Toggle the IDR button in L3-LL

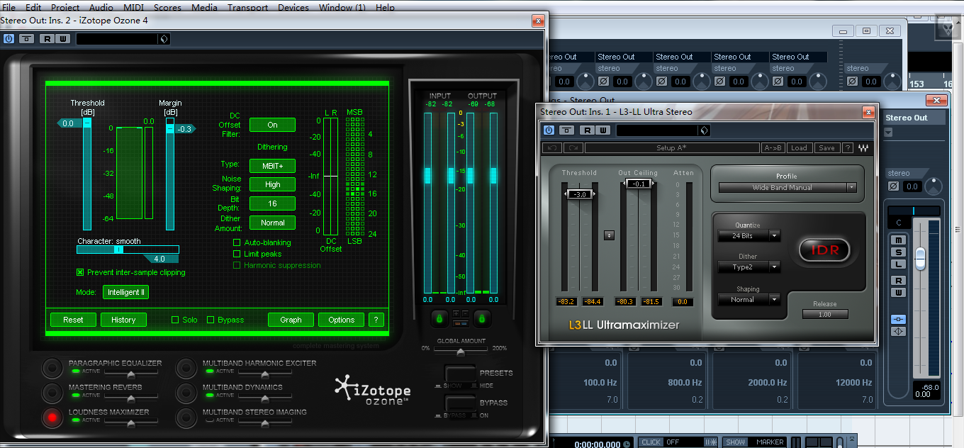(824, 250)
